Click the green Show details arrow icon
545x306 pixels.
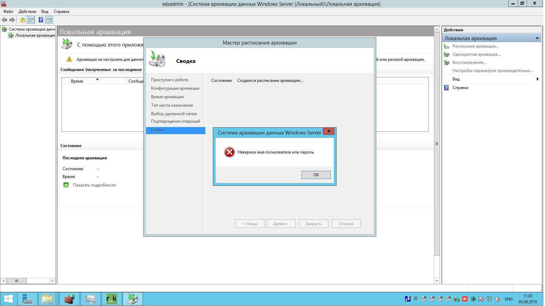point(66,185)
